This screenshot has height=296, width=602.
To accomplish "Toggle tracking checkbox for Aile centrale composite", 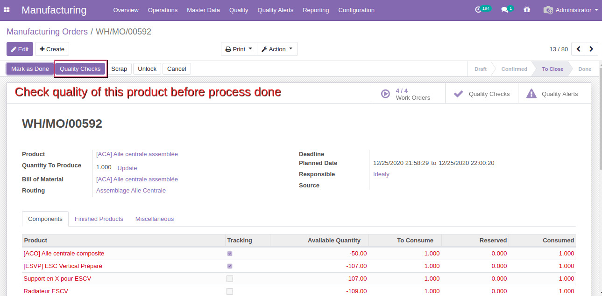I will tap(230, 254).
